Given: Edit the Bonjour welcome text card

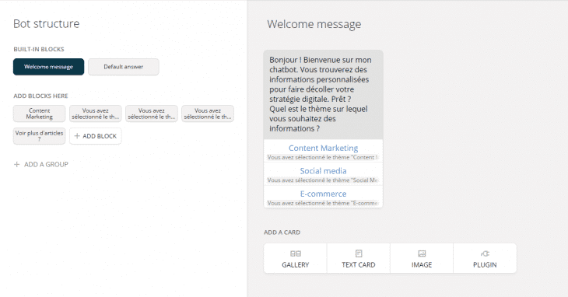Looking at the screenshot, I should click(x=323, y=94).
